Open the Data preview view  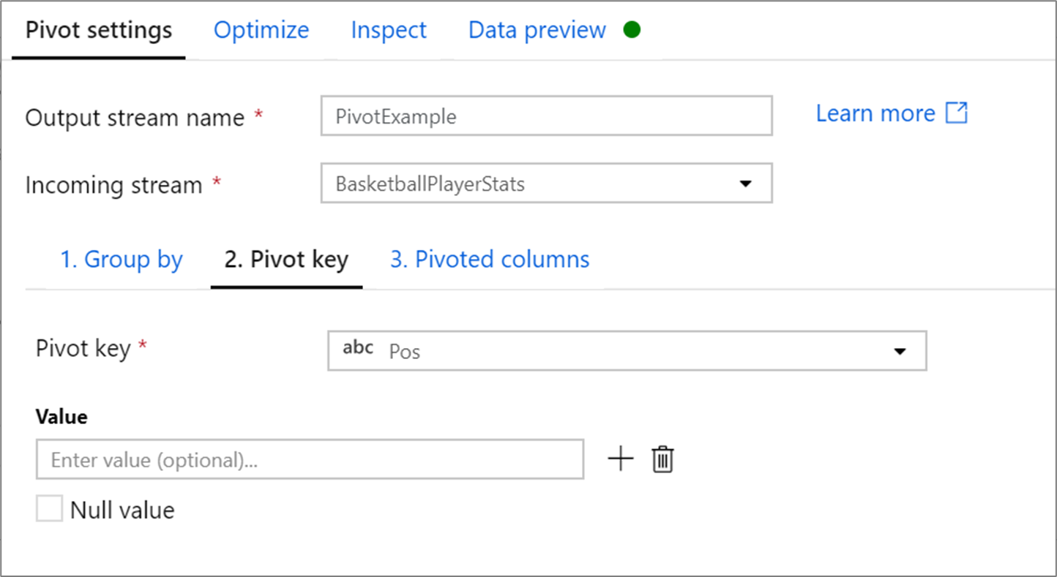pos(536,29)
